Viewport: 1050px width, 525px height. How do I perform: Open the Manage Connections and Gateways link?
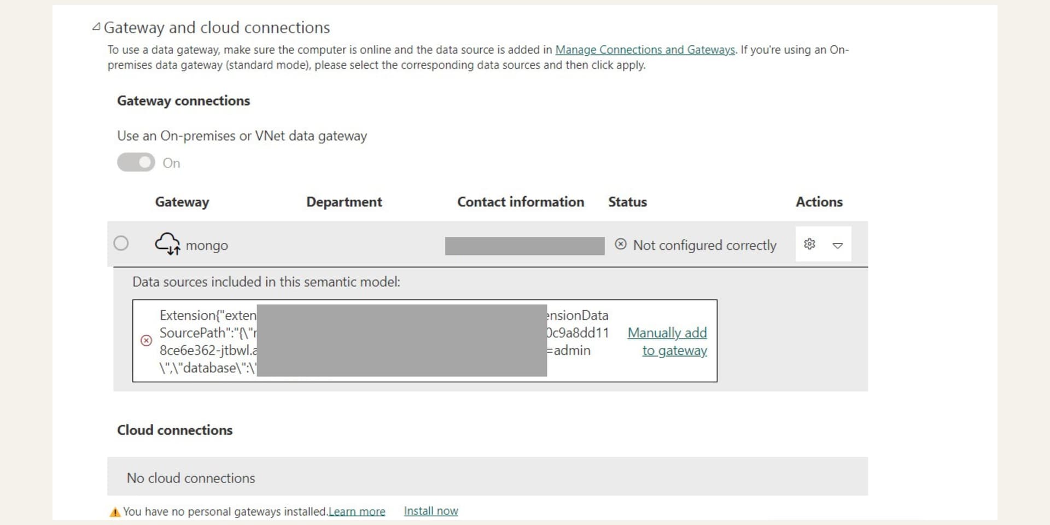tap(645, 50)
